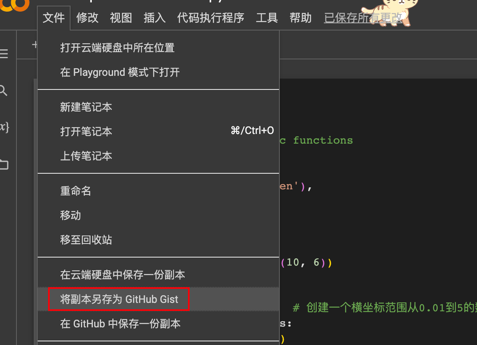Select 新建笔记本 menu entry

86,107
